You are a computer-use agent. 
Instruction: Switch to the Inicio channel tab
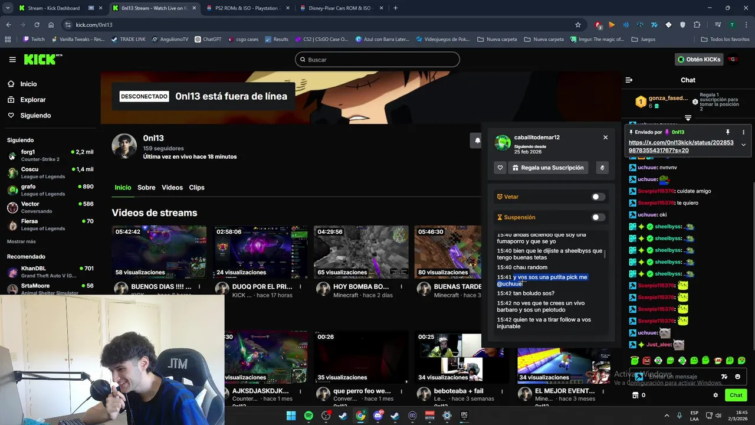tap(123, 187)
